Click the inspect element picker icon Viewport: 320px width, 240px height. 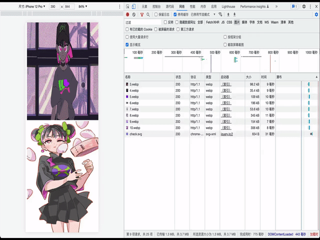click(127, 6)
